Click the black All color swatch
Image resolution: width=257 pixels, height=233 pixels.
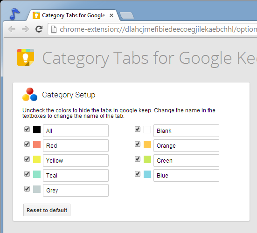click(x=37, y=130)
